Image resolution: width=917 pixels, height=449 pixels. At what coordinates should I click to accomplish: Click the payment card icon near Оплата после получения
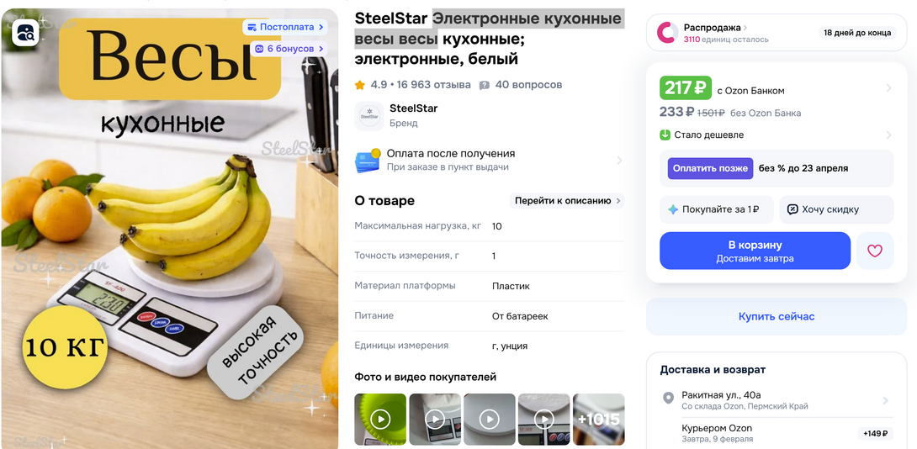(368, 161)
